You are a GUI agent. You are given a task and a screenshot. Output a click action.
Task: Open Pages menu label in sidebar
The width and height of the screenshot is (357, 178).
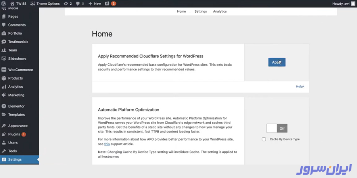pos(13,16)
